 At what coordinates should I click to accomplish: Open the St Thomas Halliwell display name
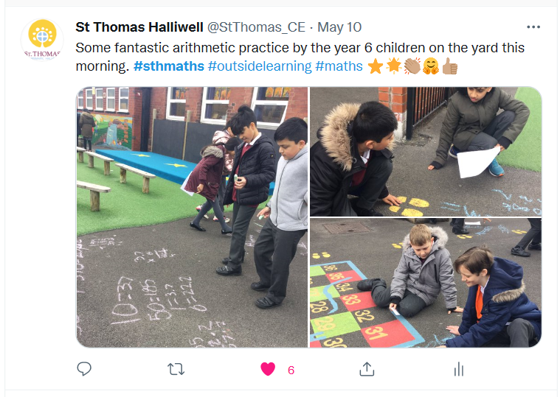point(139,27)
